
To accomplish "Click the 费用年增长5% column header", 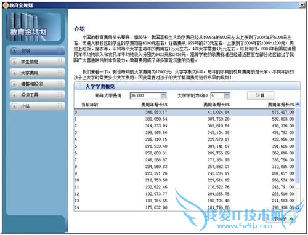I will coord(154,105).
